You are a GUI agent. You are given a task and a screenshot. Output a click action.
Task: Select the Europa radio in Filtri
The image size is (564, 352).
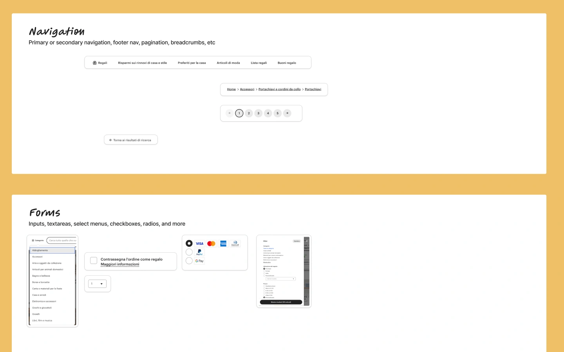(x=264, y=271)
